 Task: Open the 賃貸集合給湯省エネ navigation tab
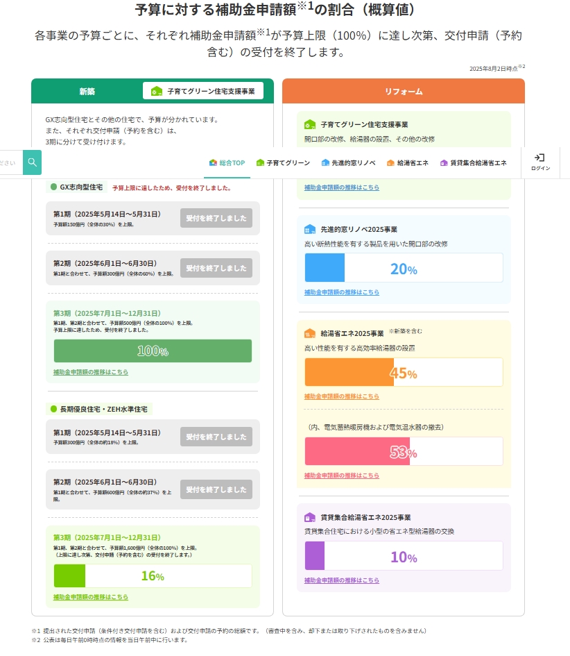point(473,163)
